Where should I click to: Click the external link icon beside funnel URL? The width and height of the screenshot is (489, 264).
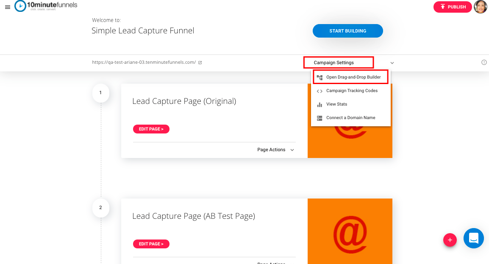pyautogui.click(x=200, y=63)
